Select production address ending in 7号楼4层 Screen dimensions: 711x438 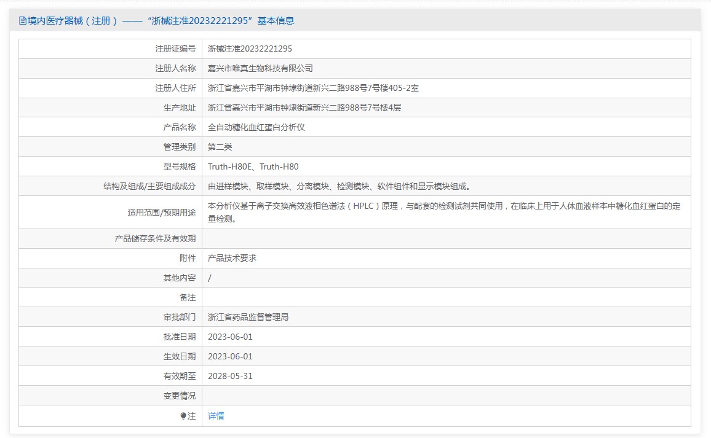tap(304, 108)
